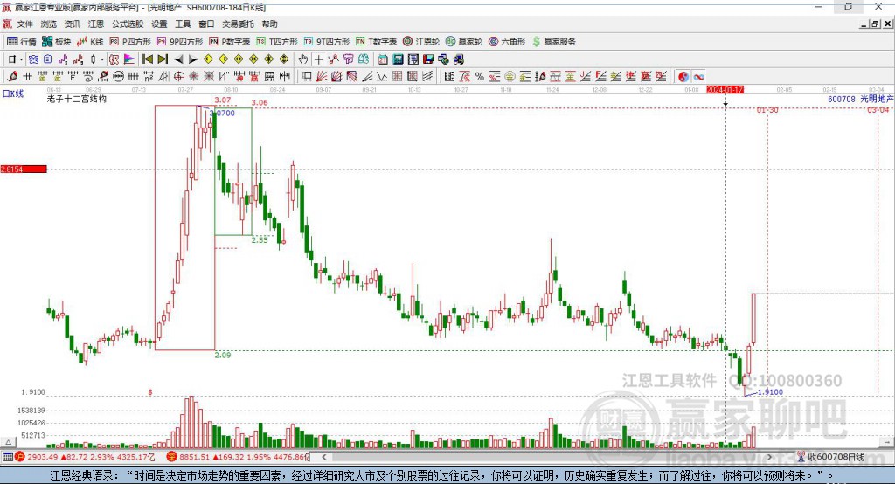The height and width of the screenshot is (484, 895).
Task: Jump to last bar with skip-forward icon
Action: (x=163, y=59)
